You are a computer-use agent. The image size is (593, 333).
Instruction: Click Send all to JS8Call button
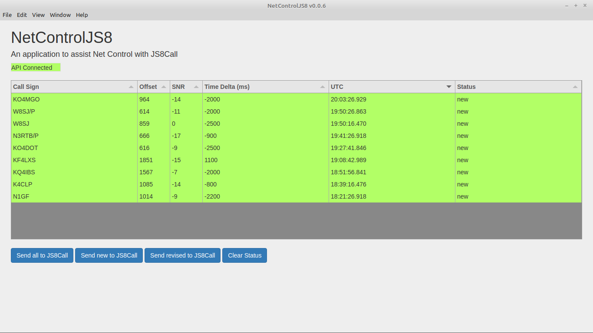[42, 255]
